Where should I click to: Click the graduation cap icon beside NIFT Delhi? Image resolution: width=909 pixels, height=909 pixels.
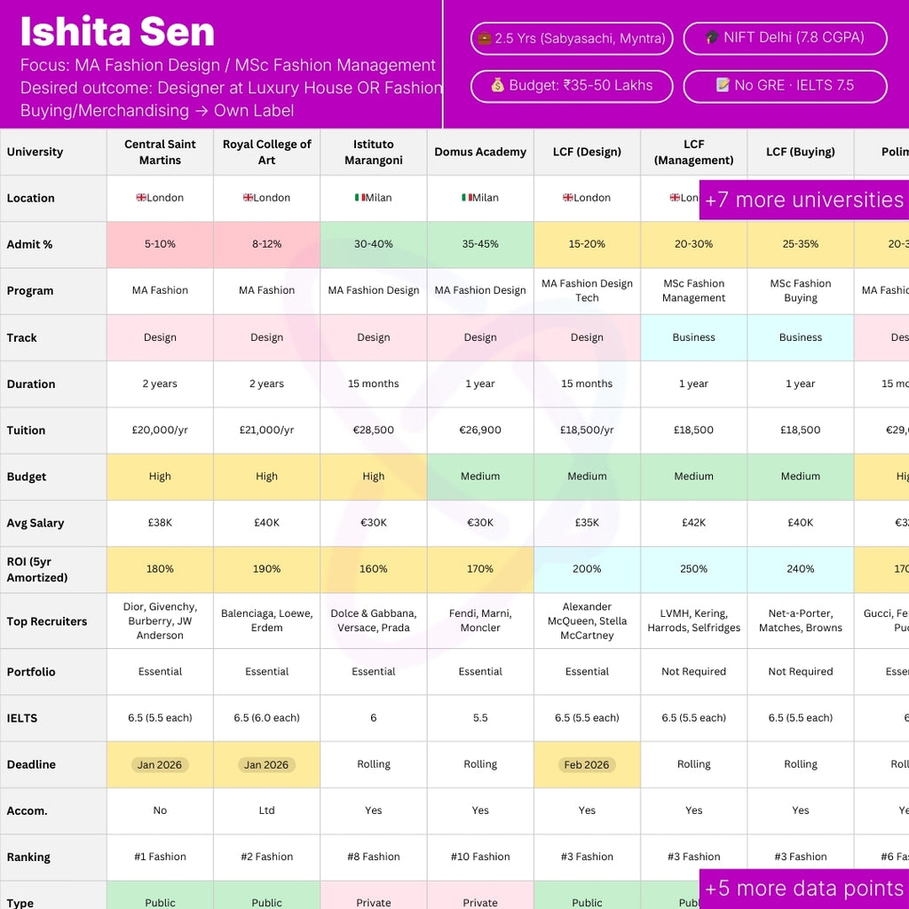click(712, 37)
